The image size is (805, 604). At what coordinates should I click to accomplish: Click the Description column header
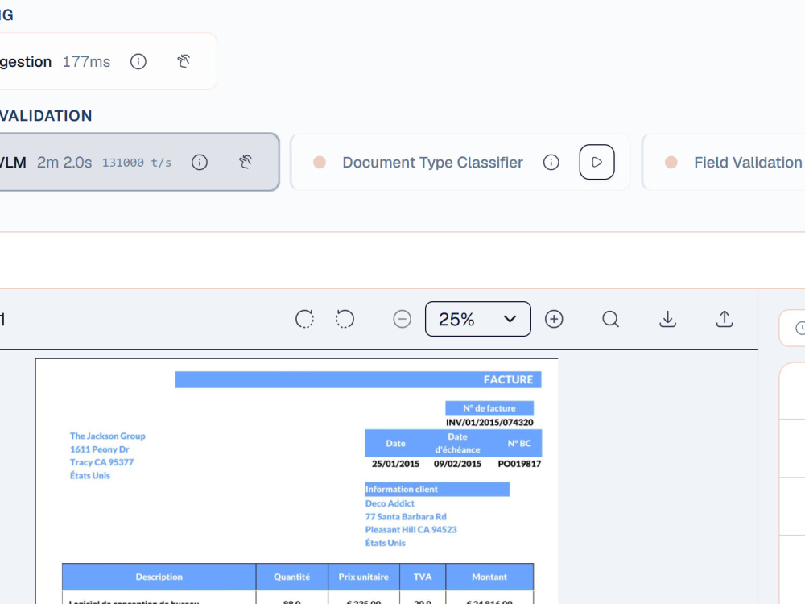point(159,577)
